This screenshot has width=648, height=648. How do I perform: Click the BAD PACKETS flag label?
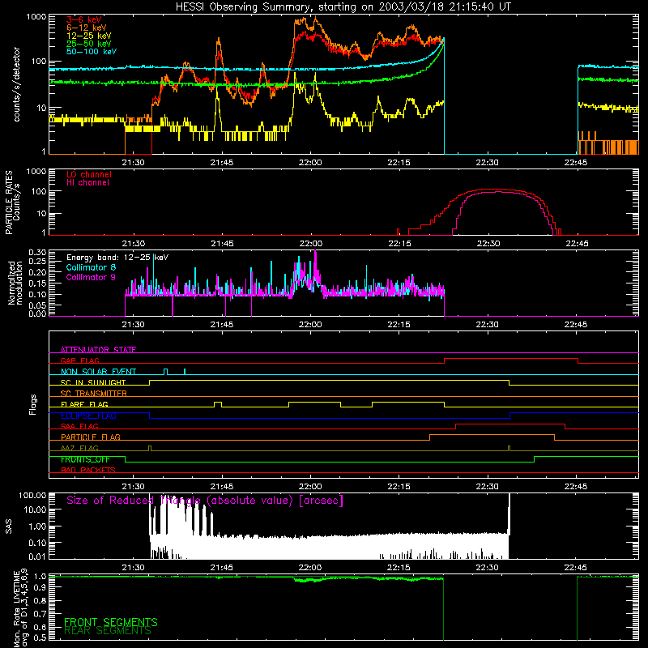tap(88, 470)
